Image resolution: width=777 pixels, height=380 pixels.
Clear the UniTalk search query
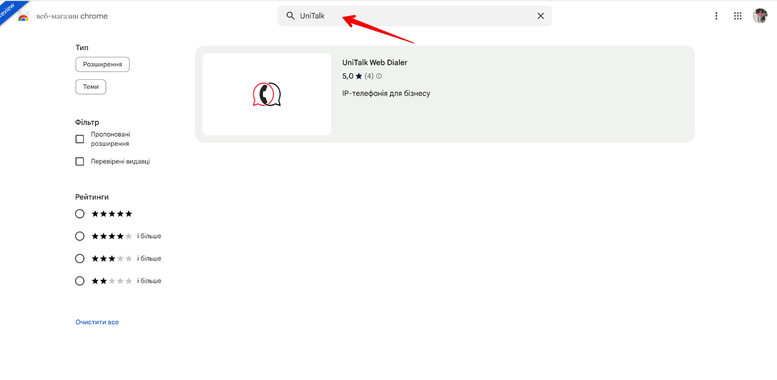(541, 16)
